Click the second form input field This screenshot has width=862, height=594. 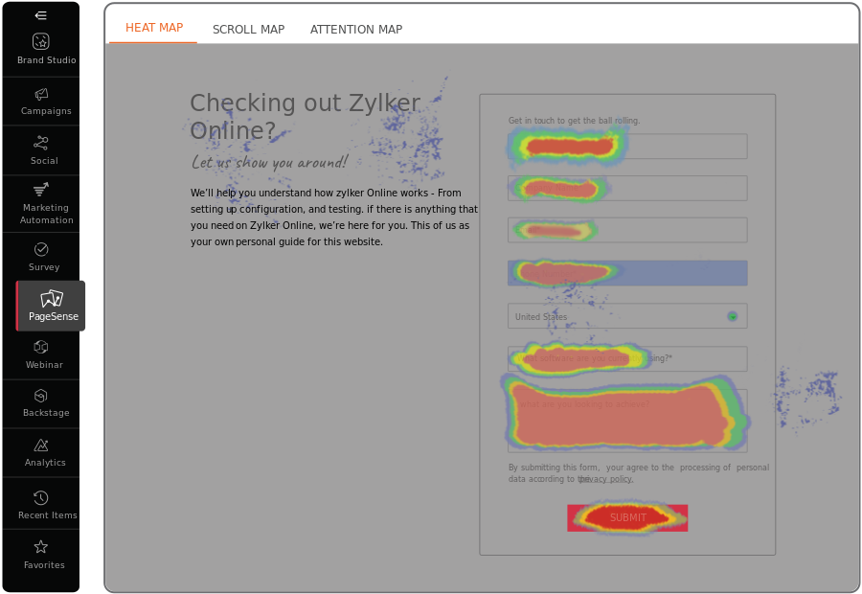coord(627,188)
